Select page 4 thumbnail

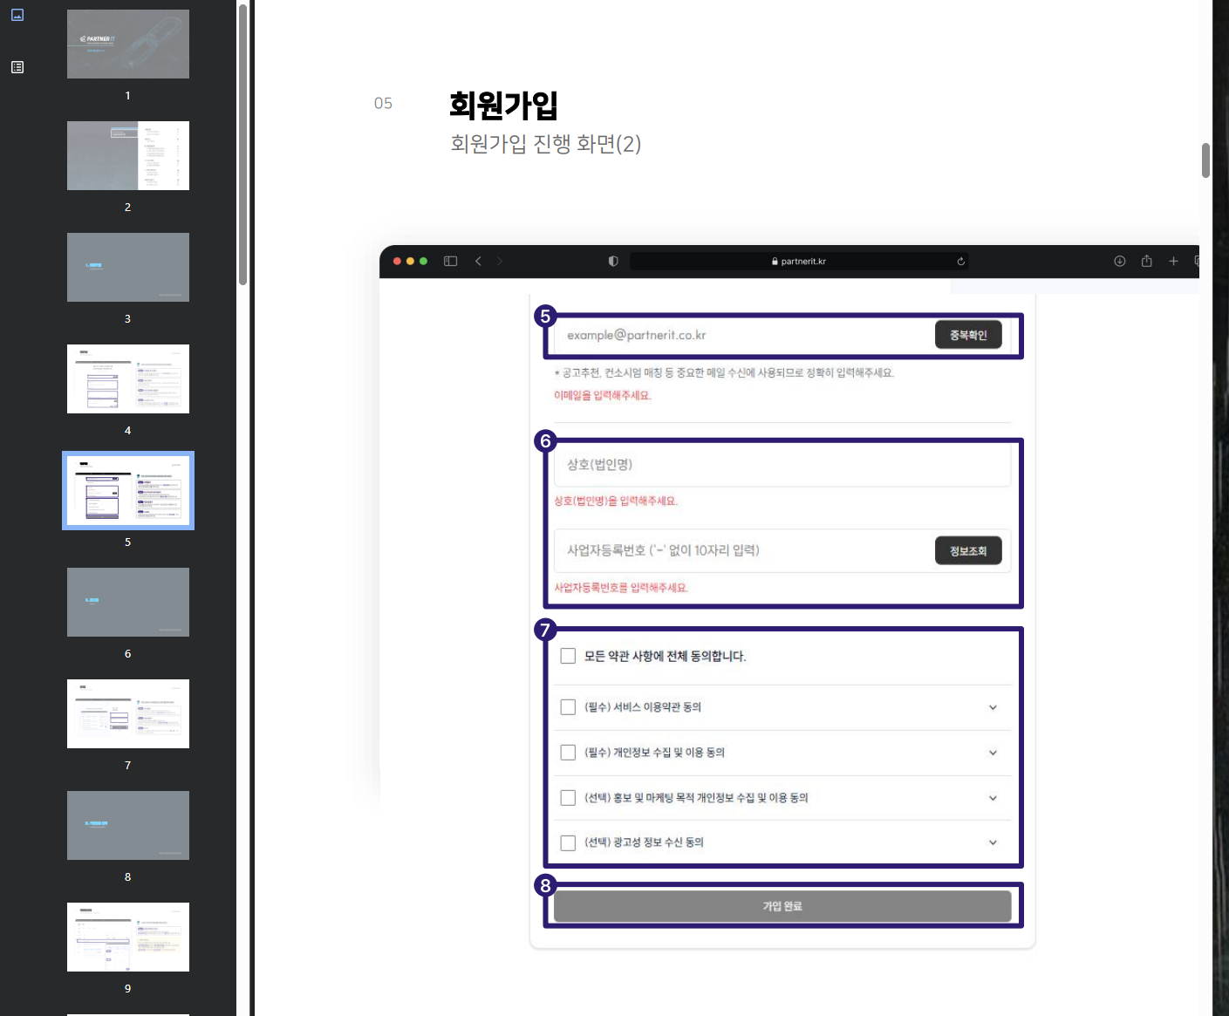pyautogui.click(x=128, y=379)
